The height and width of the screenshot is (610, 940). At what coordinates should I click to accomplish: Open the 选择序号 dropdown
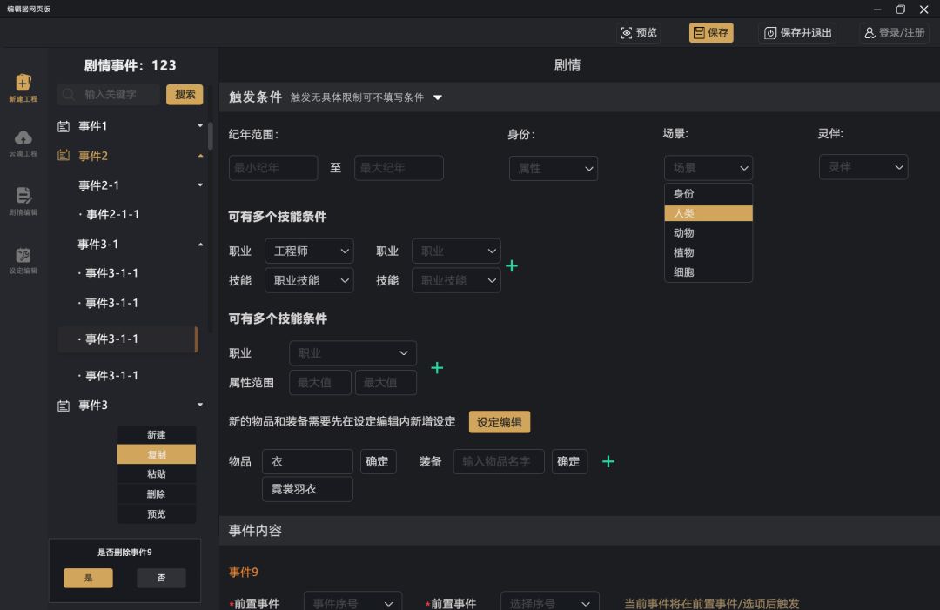[x=550, y=601]
